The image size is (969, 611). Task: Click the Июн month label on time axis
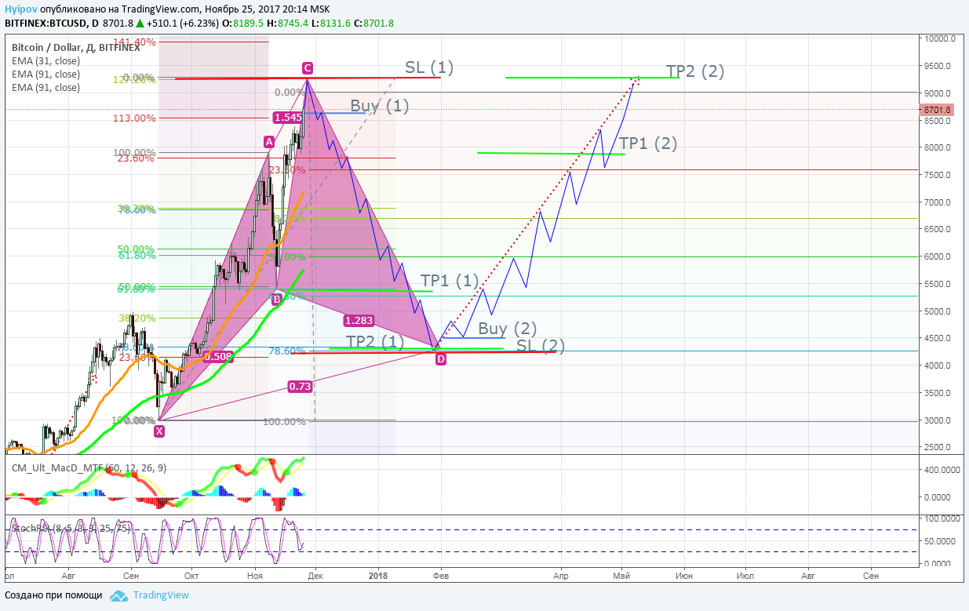pyautogui.click(x=683, y=576)
